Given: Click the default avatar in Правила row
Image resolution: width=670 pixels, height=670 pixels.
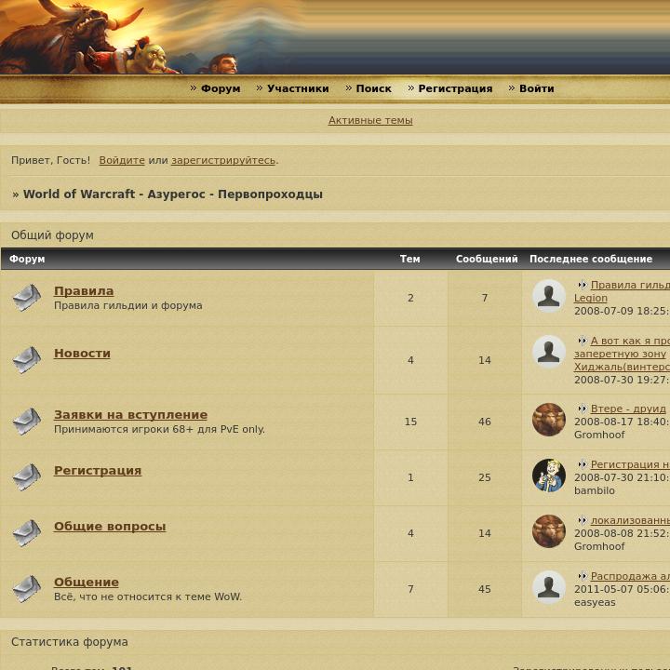Looking at the screenshot, I should tap(549, 296).
